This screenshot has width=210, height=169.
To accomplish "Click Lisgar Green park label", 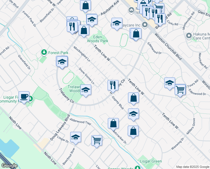I will [151, 161].
